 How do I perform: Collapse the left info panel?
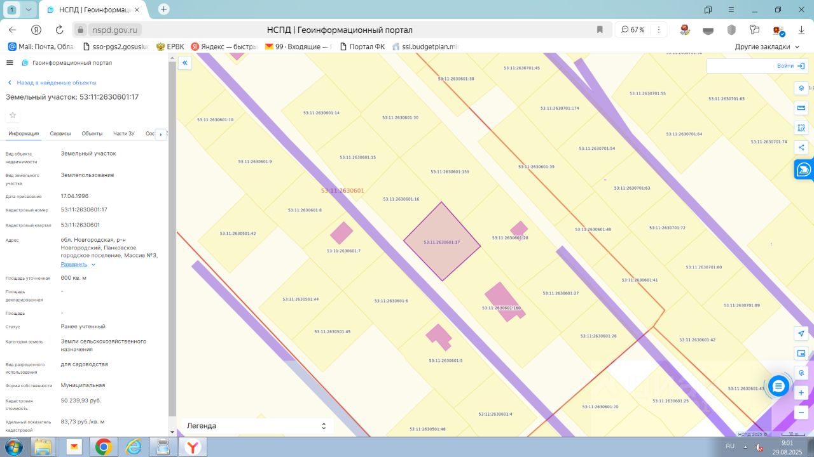[x=184, y=62]
